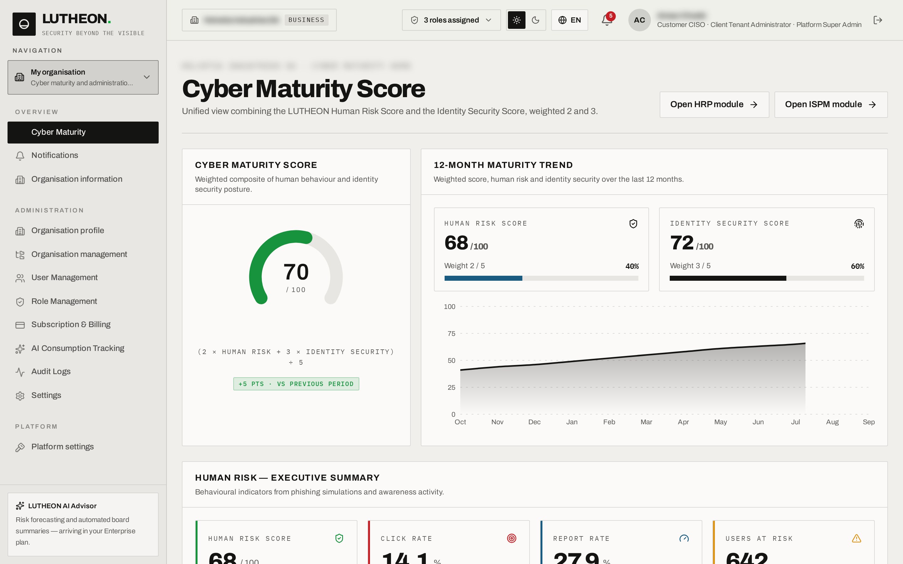Click the 72 /100 Identity Security Score value
The width and height of the screenshot is (903, 564).
pyautogui.click(x=691, y=243)
